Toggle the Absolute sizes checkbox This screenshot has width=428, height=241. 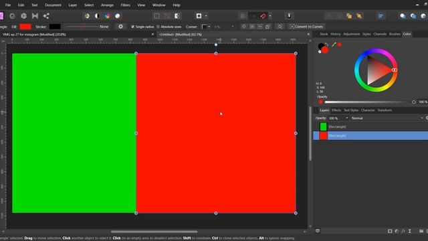coord(158,27)
